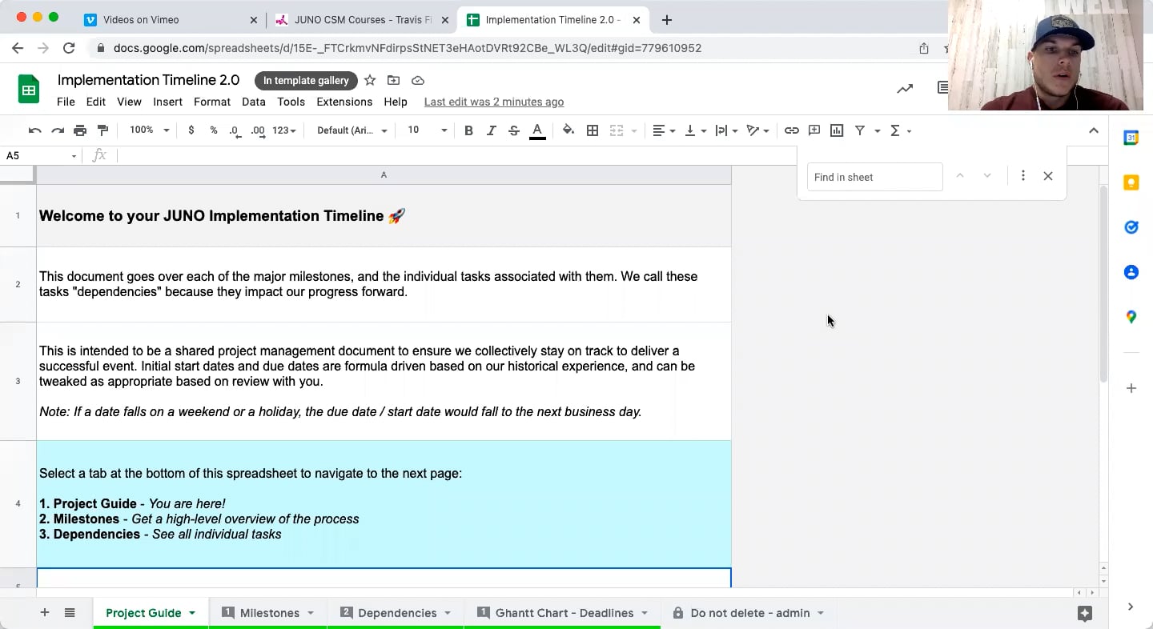1153x629 pixels.
Task: Format cell as currency
Action: [x=191, y=130]
